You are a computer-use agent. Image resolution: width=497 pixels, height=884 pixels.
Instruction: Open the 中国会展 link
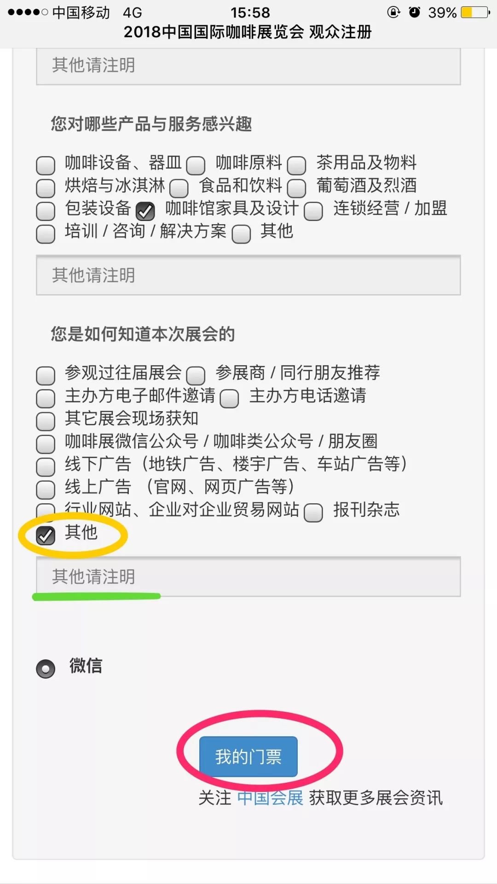[270, 798]
